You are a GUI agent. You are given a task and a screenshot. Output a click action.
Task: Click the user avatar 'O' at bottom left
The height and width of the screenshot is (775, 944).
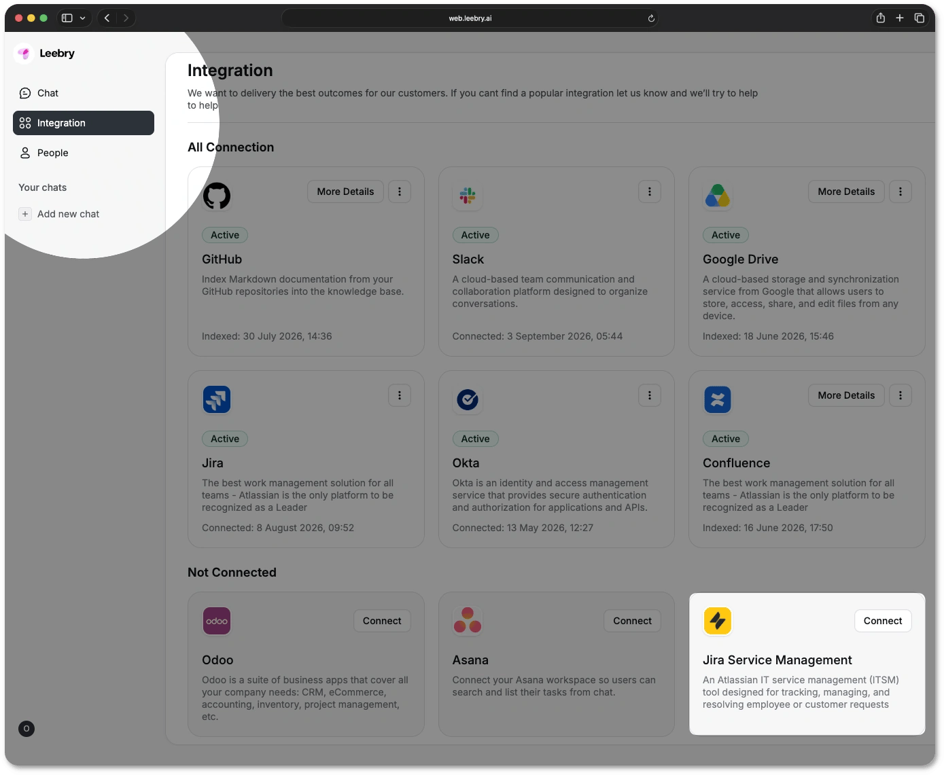(27, 729)
